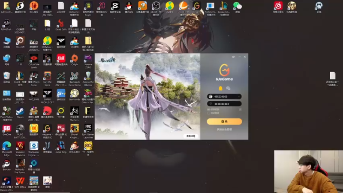The width and height of the screenshot is (343, 193).
Task: Click the password input field
Action: pos(224,104)
